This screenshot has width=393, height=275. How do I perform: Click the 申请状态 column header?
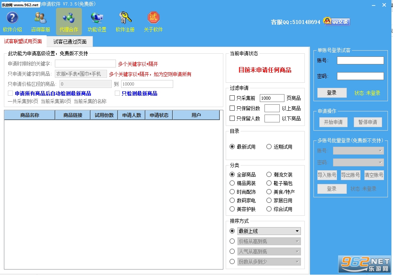tap(159, 115)
